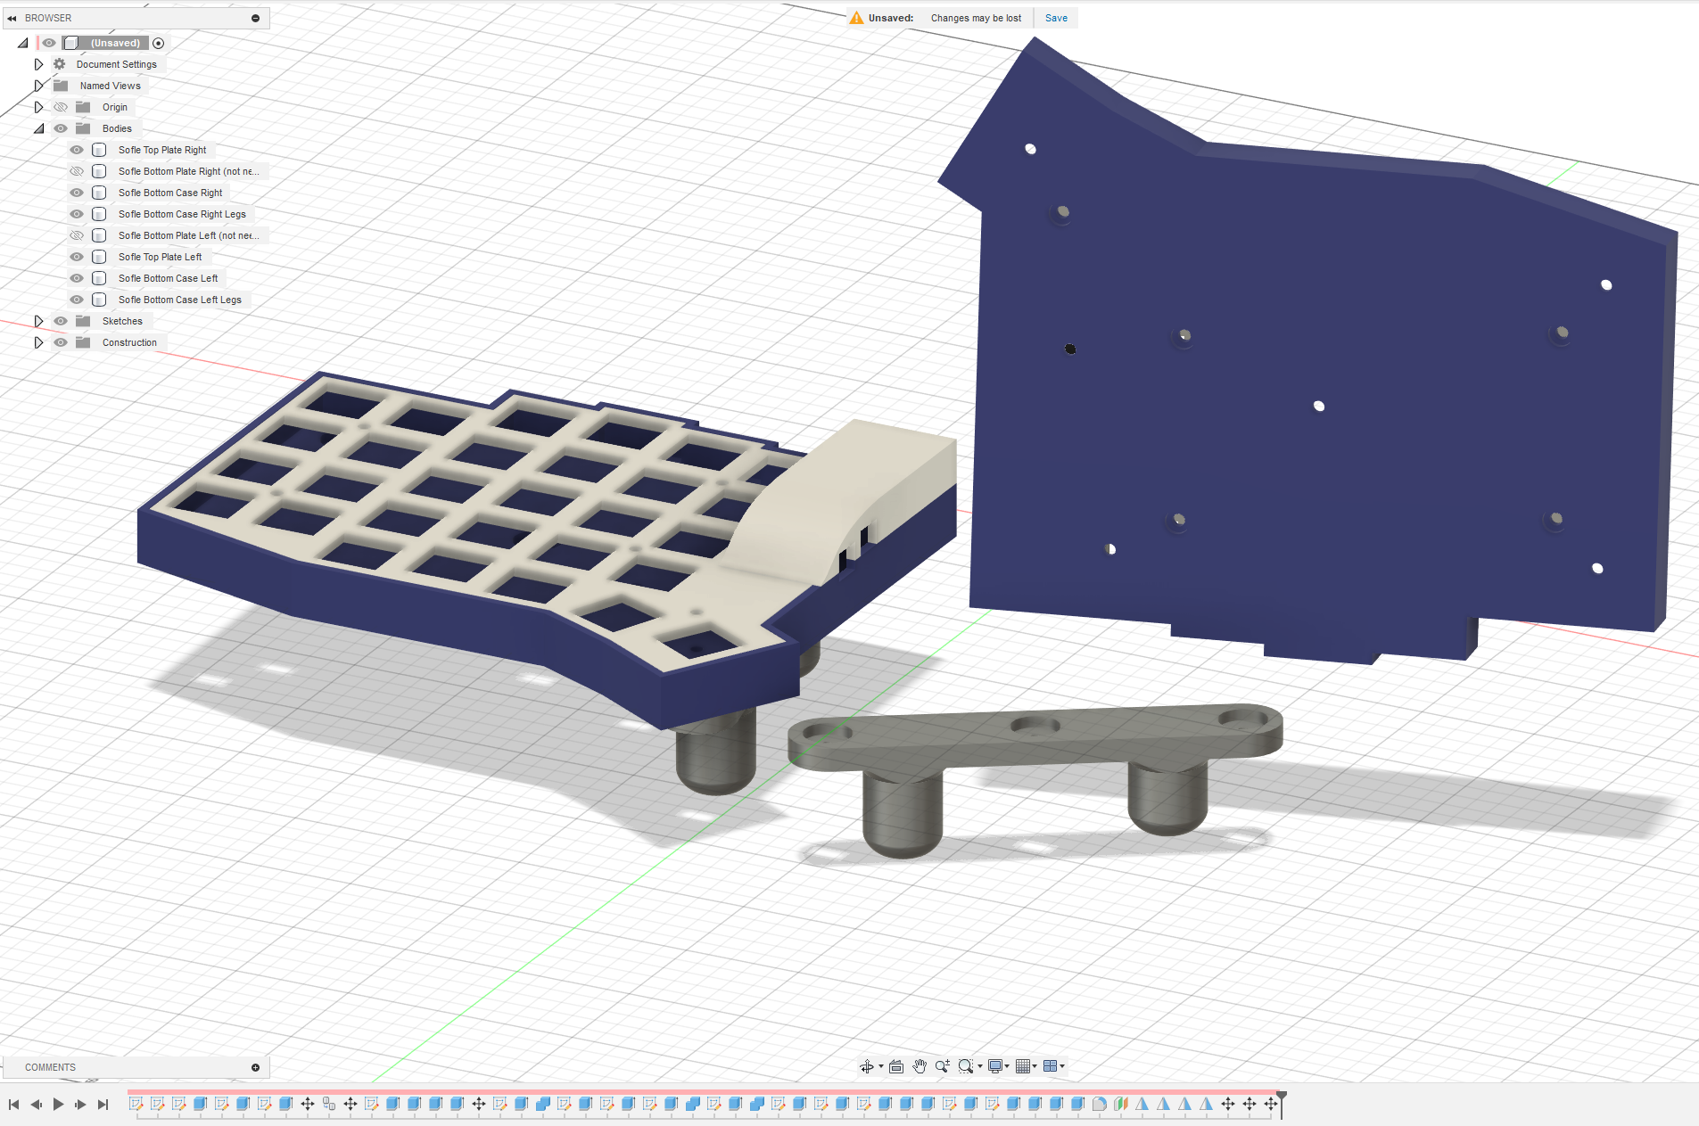The width and height of the screenshot is (1699, 1126).
Task: Click the body icon of Sofle Top Plate Right
Action: (99, 150)
